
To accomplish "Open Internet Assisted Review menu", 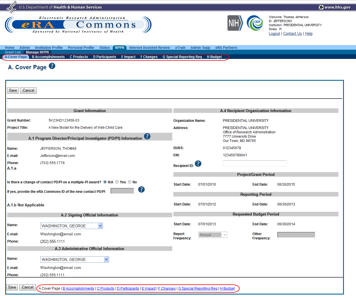I will tap(150, 48).
